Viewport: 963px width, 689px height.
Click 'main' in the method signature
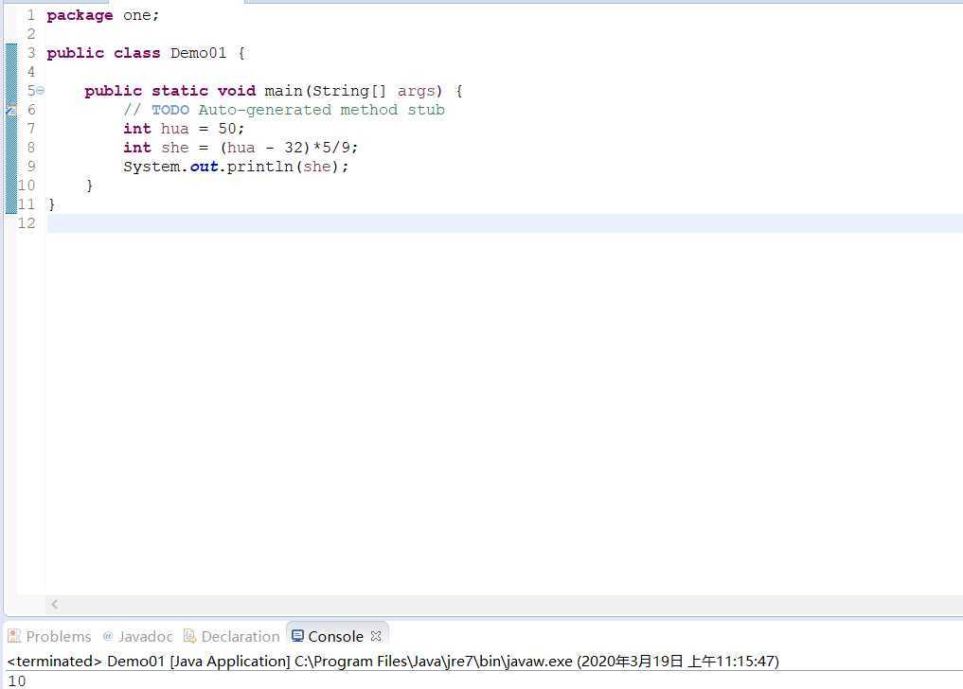283,91
